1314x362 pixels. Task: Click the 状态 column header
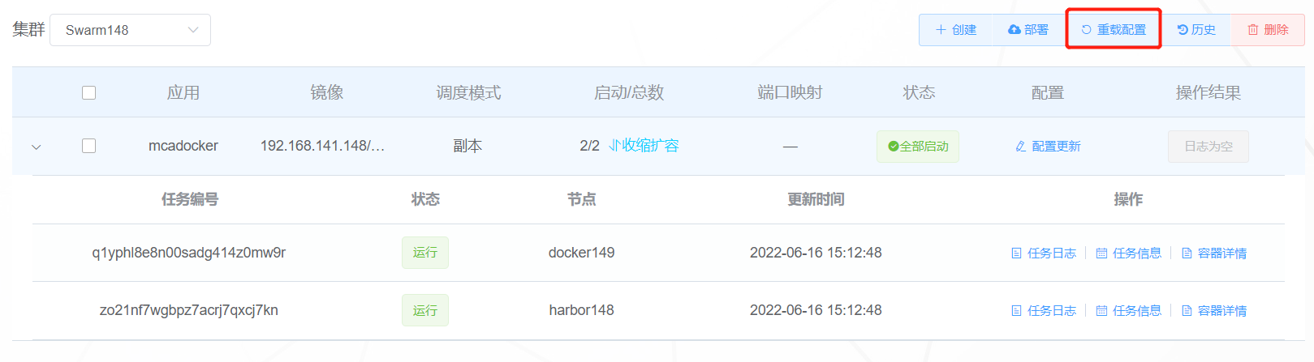[920, 92]
